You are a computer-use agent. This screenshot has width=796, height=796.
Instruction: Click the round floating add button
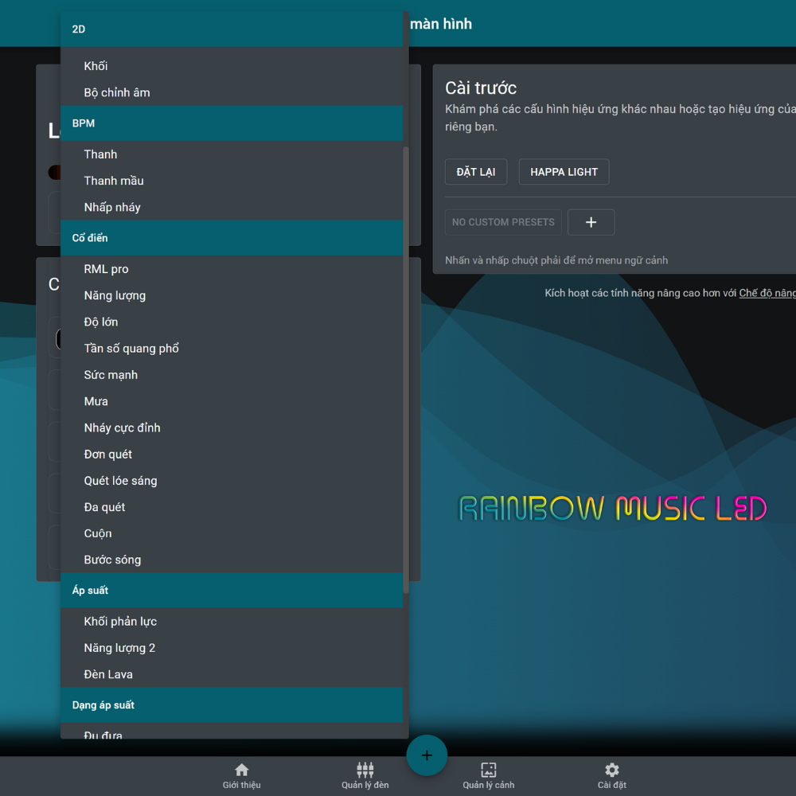(x=427, y=755)
